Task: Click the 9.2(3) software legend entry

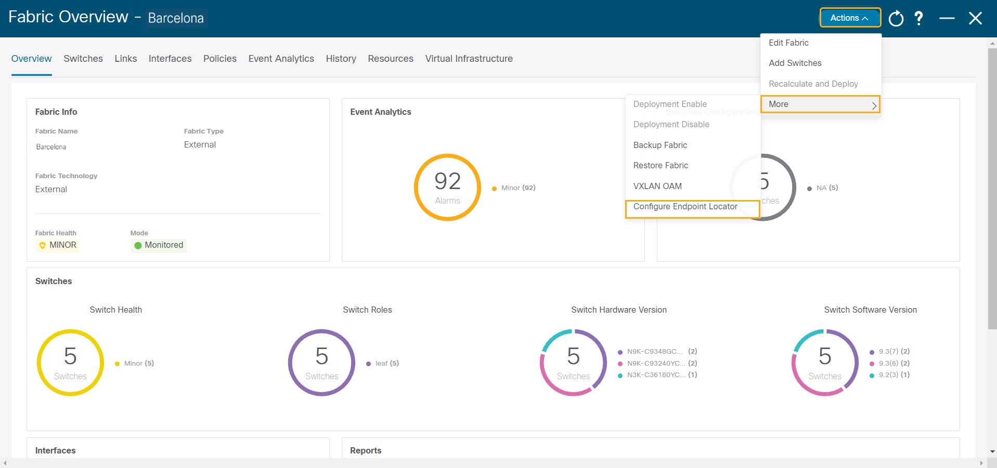Action: [x=890, y=375]
